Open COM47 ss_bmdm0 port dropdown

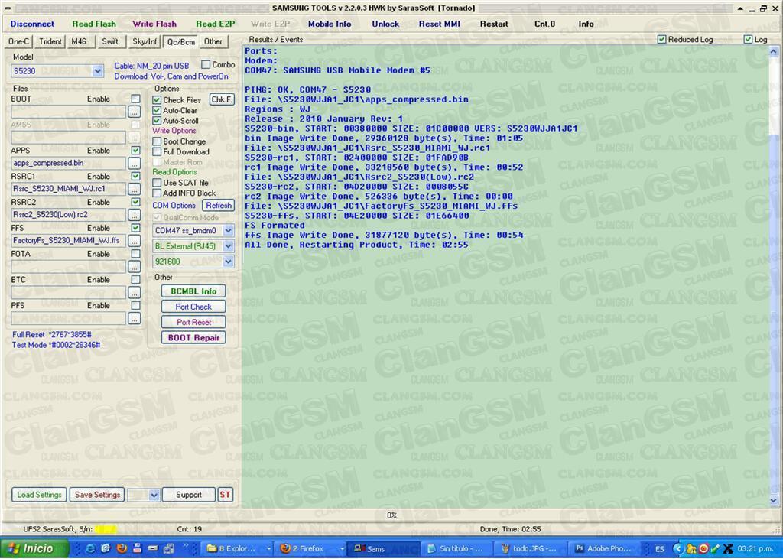228,230
